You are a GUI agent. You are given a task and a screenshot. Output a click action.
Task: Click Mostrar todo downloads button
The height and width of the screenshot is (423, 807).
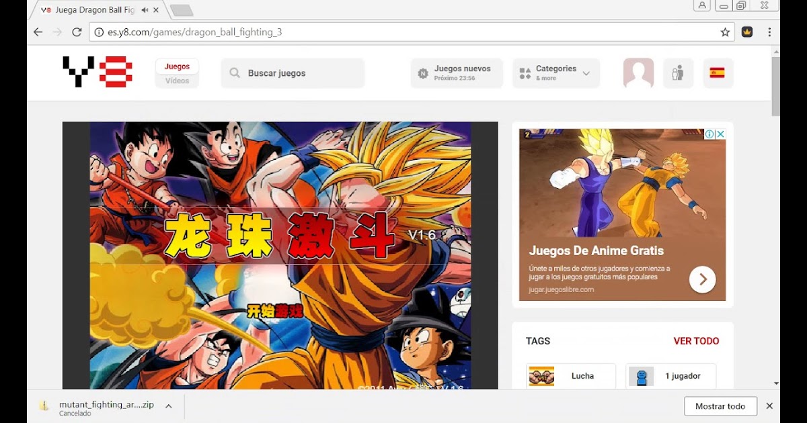(x=720, y=406)
